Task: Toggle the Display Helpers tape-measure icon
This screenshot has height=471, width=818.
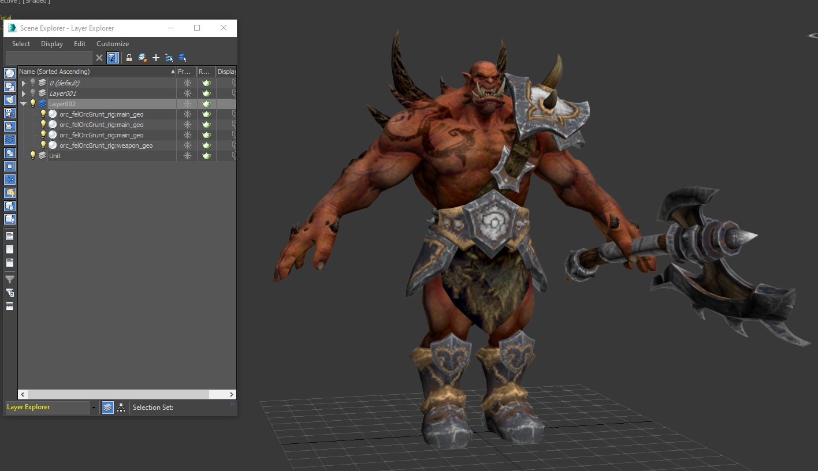Action: pos(10,126)
